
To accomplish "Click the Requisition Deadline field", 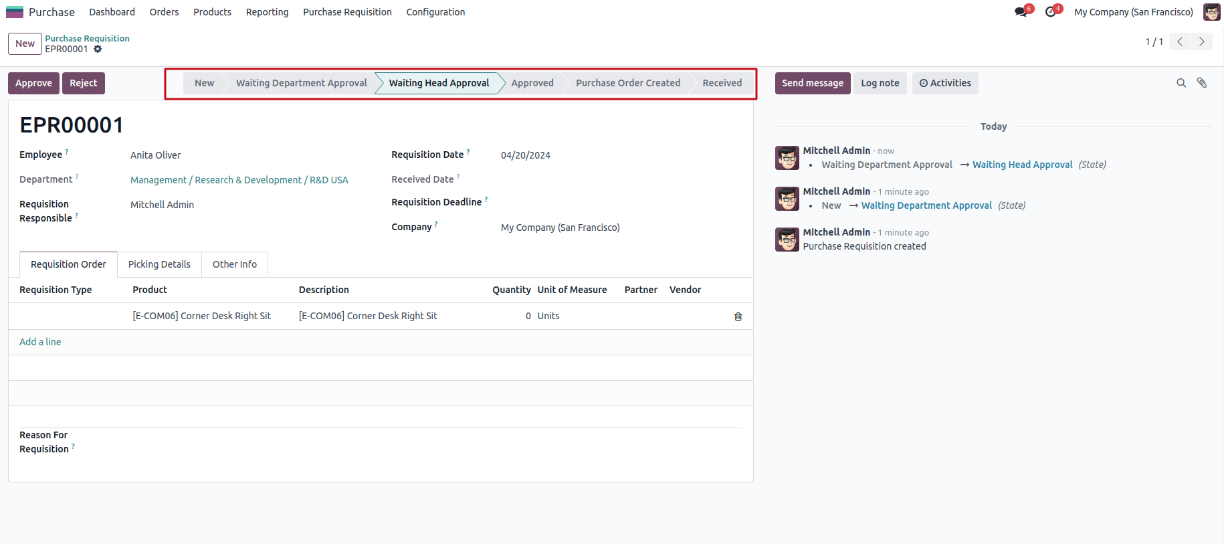I will point(602,203).
